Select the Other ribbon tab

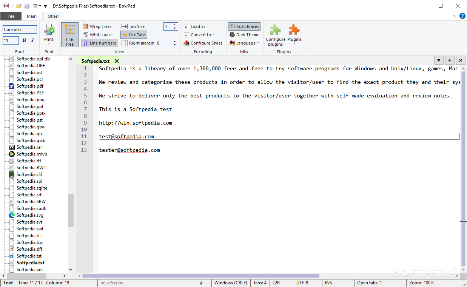pyautogui.click(x=53, y=16)
